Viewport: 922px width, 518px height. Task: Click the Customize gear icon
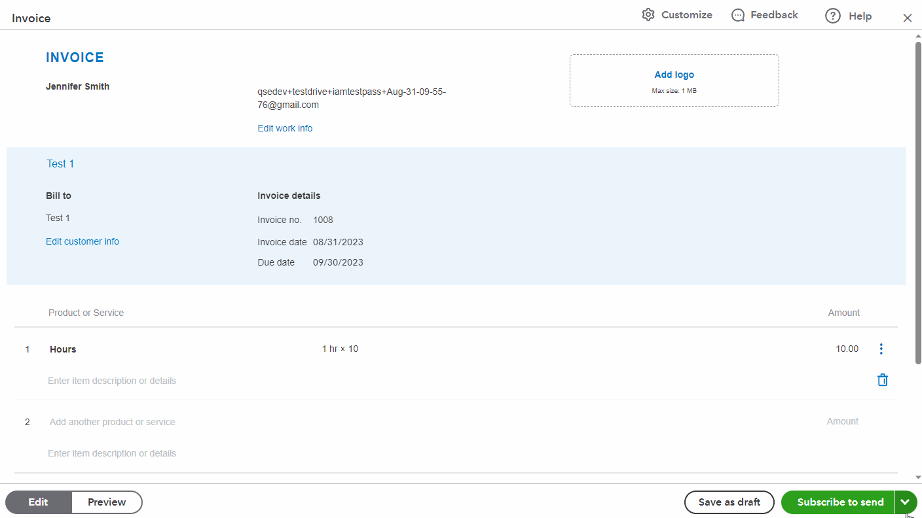coord(648,15)
